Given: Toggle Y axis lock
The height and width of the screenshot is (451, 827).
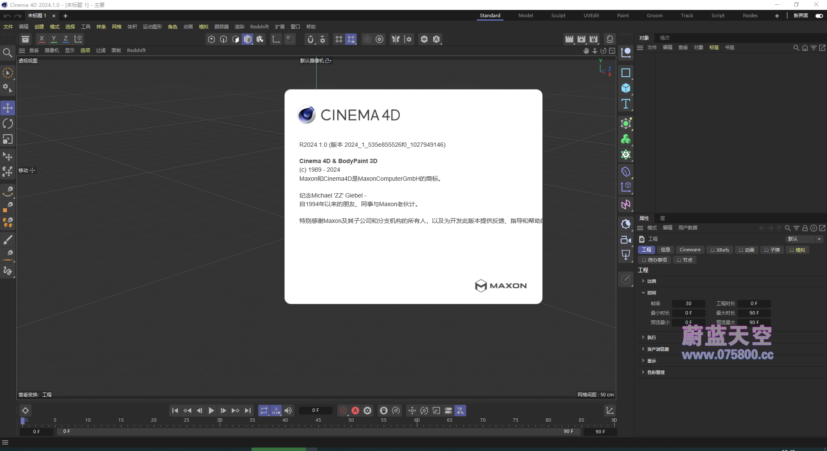Looking at the screenshot, I should tap(54, 39).
